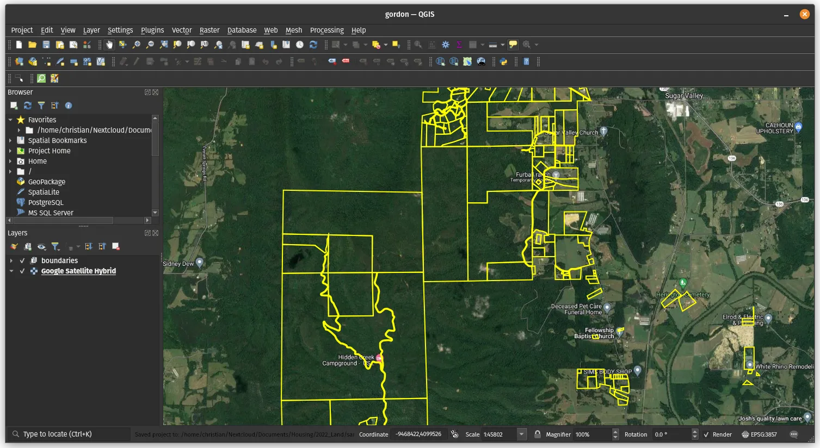Open the Statistical Summary sigma icon
The image size is (820, 448).
point(459,45)
